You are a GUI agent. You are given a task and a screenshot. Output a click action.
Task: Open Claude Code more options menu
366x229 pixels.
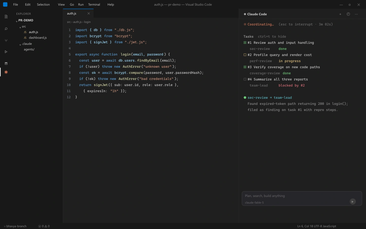pos(357,14)
